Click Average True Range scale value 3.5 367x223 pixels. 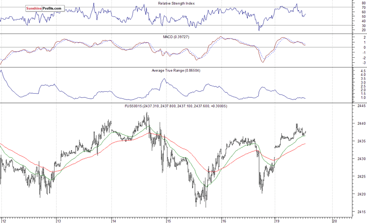(363, 79)
